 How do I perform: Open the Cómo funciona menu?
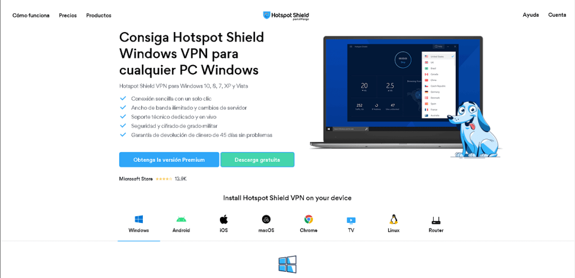[x=31, y=15]
